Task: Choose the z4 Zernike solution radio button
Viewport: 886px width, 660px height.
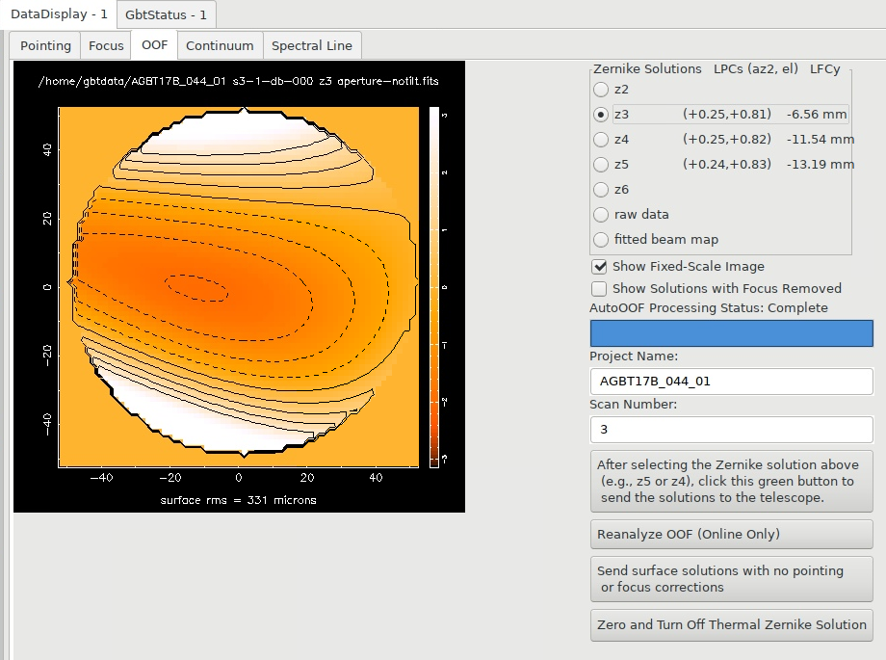Action: tap(601, 139)
